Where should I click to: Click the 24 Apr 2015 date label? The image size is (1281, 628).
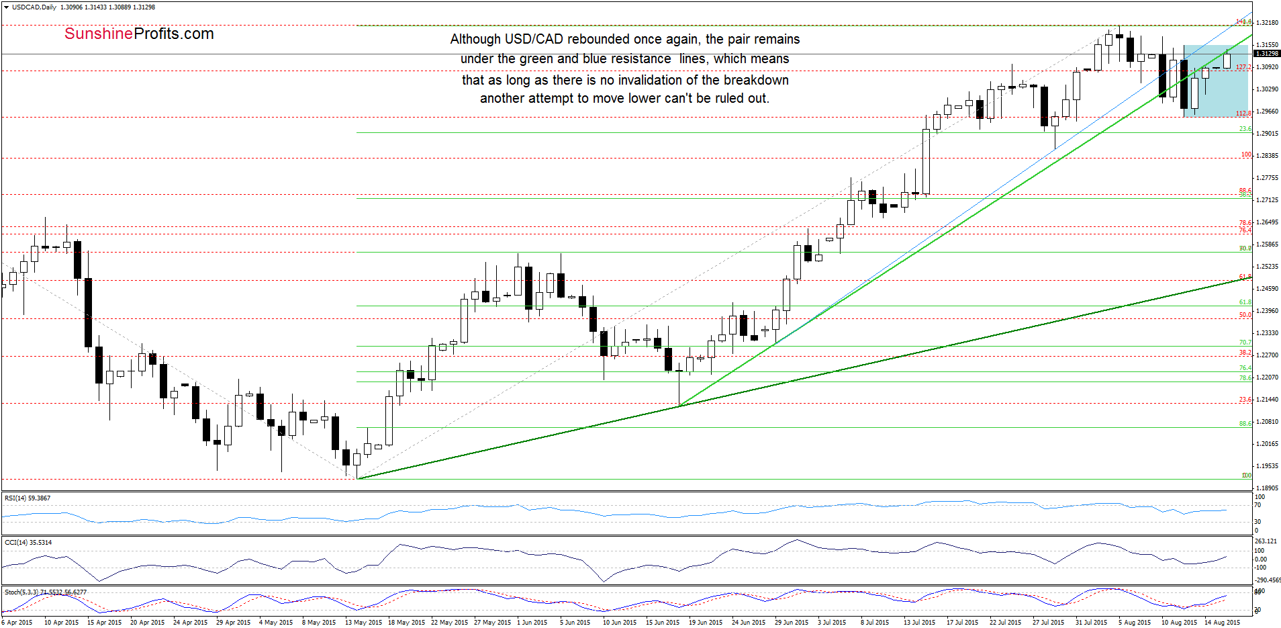190,623
